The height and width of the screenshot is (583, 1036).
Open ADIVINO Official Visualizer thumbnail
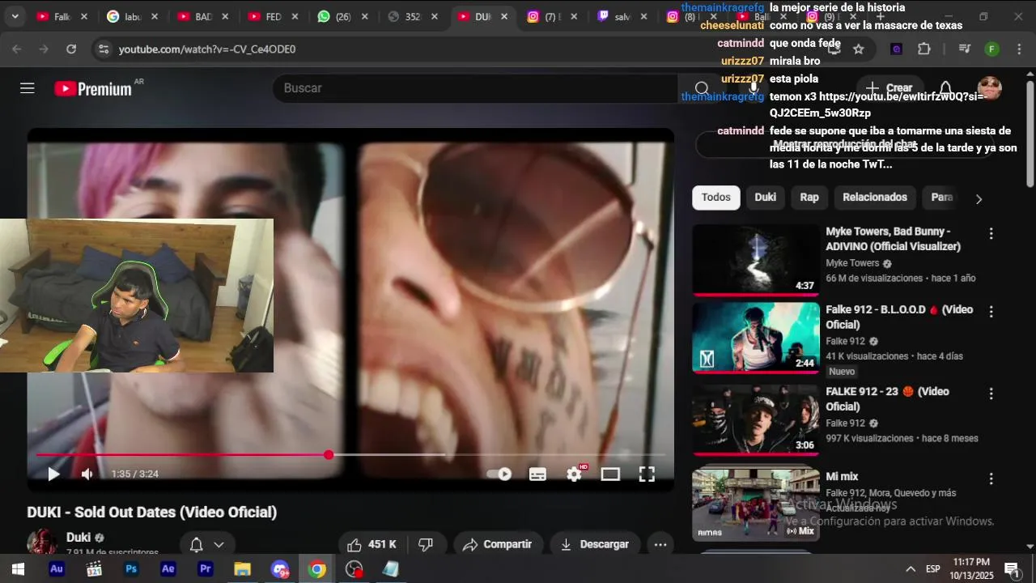[x=756, y=259]
